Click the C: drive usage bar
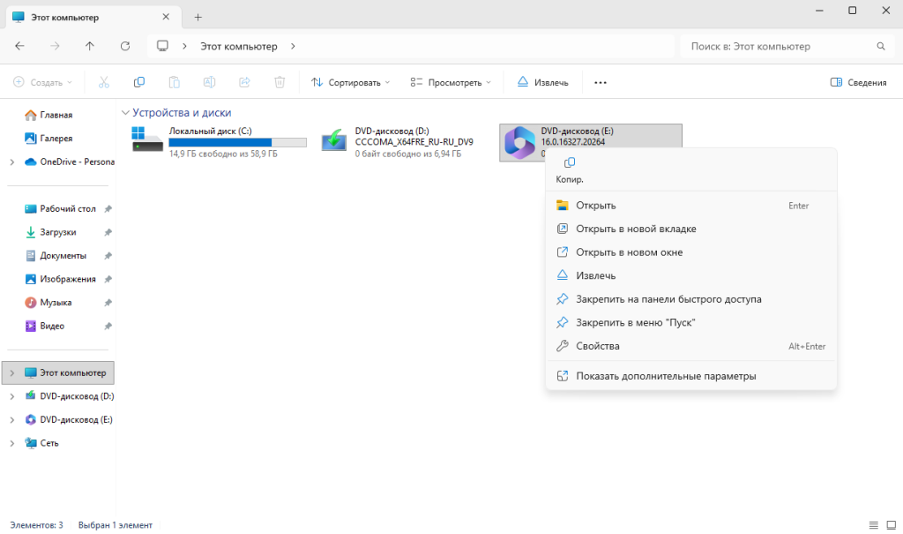The width and height of the screenshot is (903, 534). coord(238,142)
